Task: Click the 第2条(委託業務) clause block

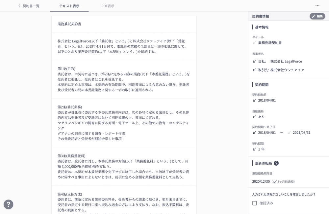Action: tap(124, 123)
